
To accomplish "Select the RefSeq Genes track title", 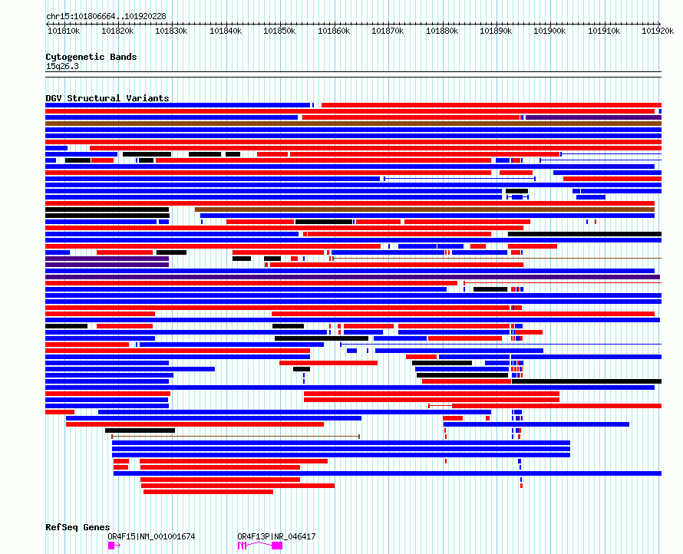I will pos(78,527).
